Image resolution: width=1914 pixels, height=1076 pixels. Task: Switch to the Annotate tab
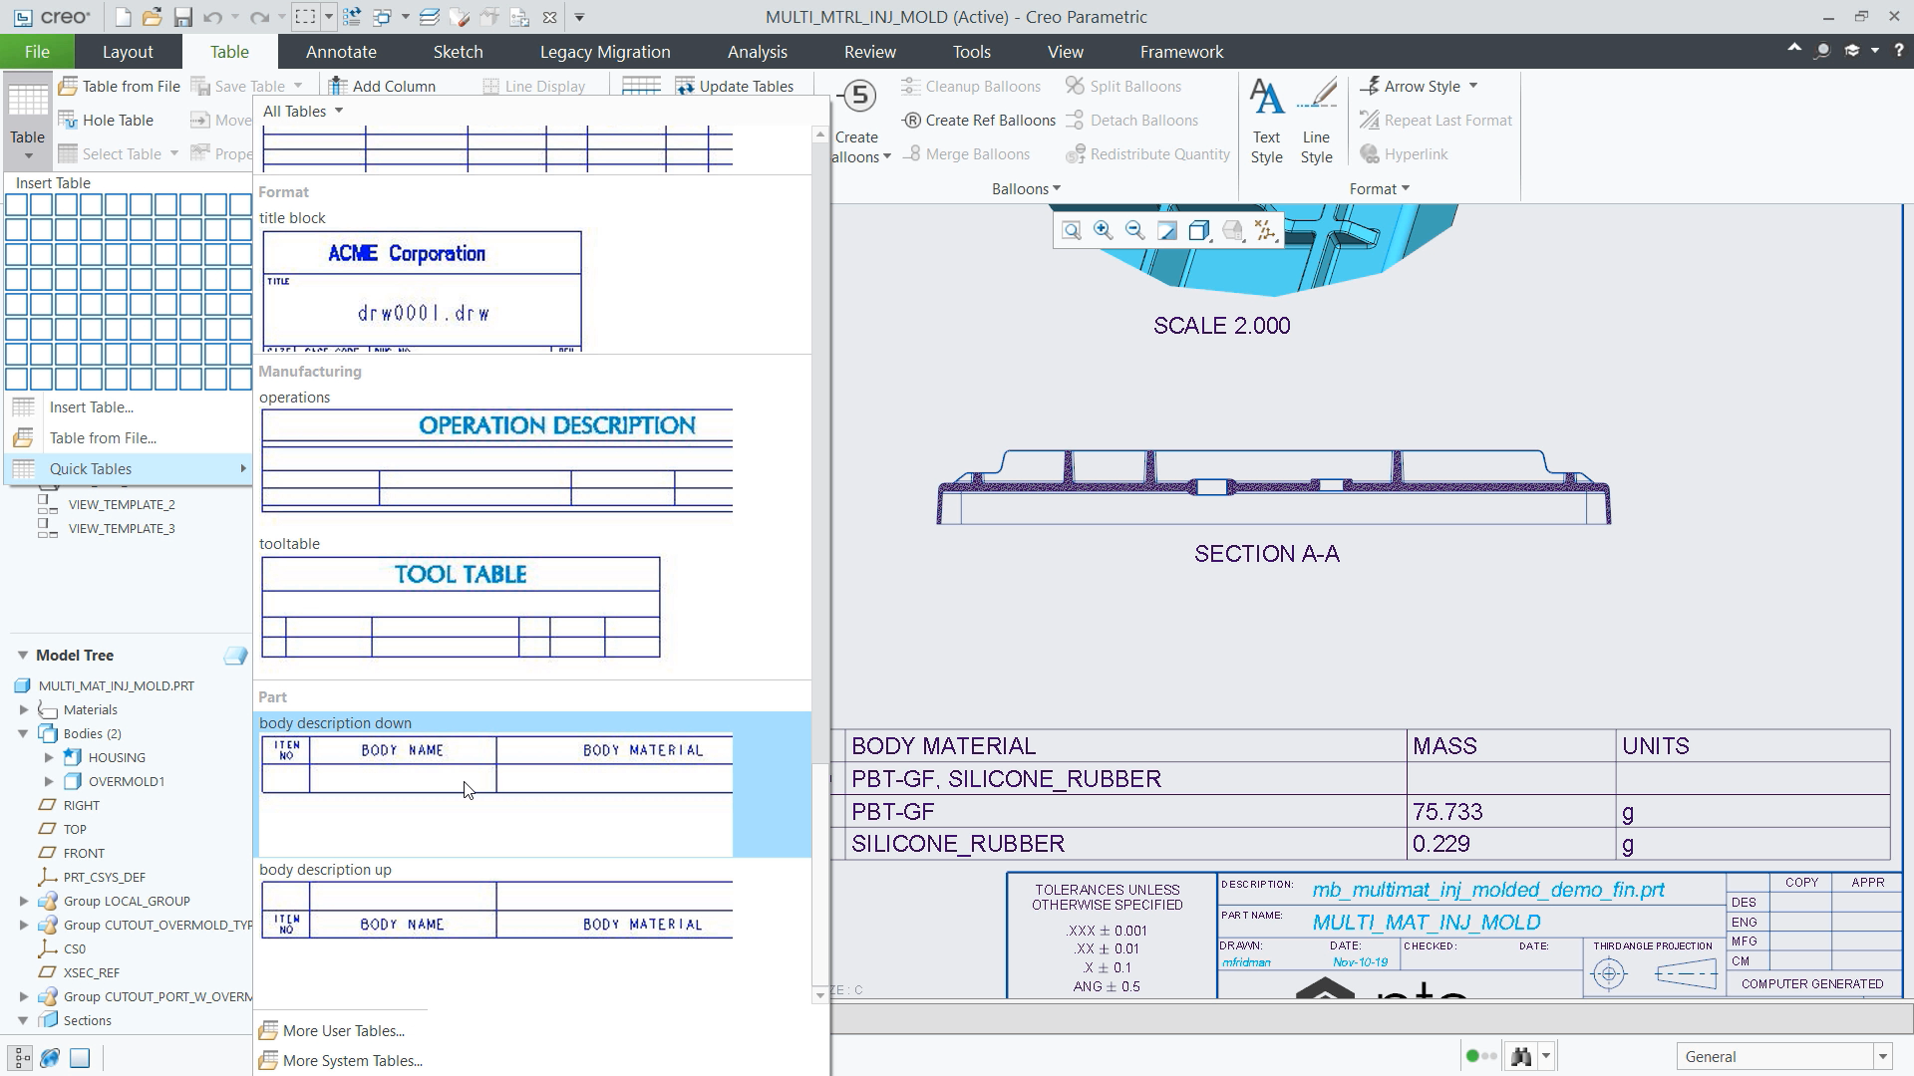tap(341, 52)
